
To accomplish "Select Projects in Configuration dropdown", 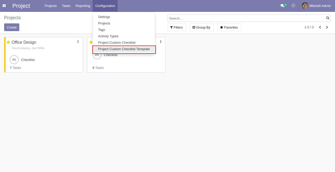I will tap(124, 23).
